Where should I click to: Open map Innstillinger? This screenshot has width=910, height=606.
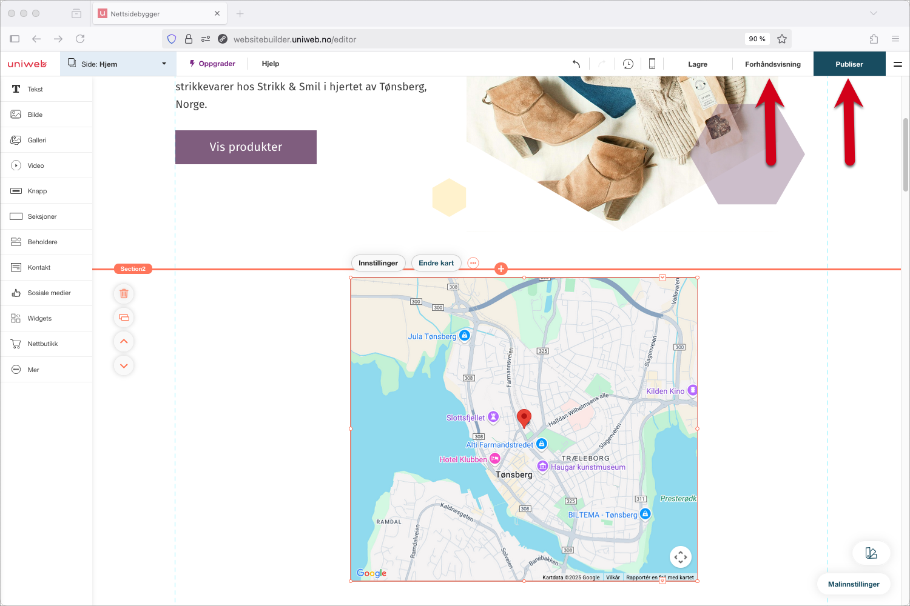click(379, 263)
